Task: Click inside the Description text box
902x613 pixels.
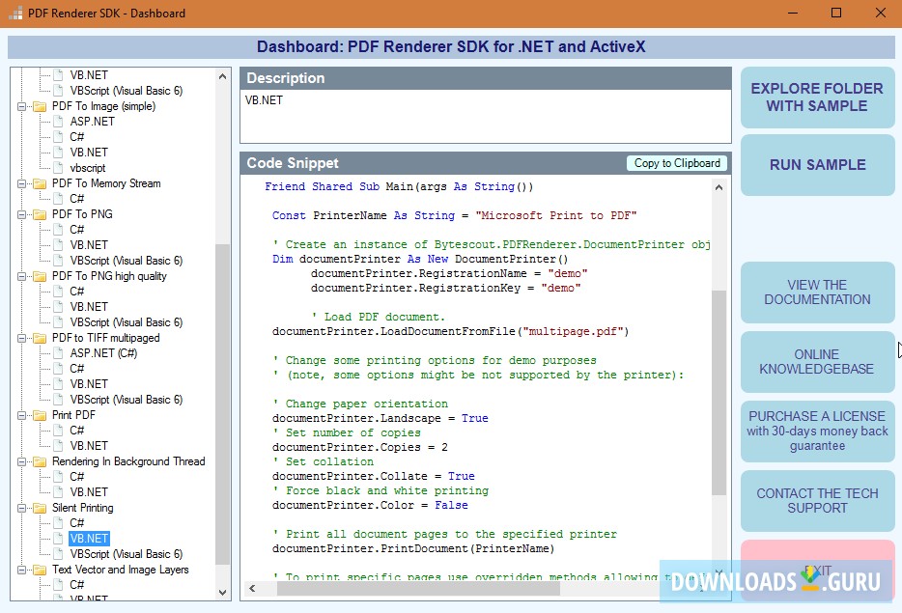Action: pyautogui.click(x=486, y=117)
